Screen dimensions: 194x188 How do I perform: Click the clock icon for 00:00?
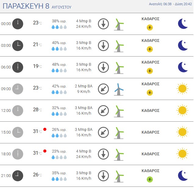pos(18,24)
